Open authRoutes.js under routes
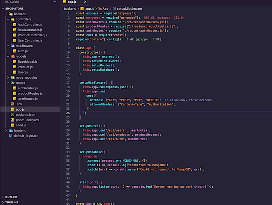This screenshot has height=205, width=272. [28, 88]
